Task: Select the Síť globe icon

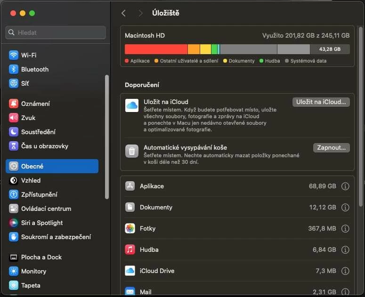Action: click(14, 83)
